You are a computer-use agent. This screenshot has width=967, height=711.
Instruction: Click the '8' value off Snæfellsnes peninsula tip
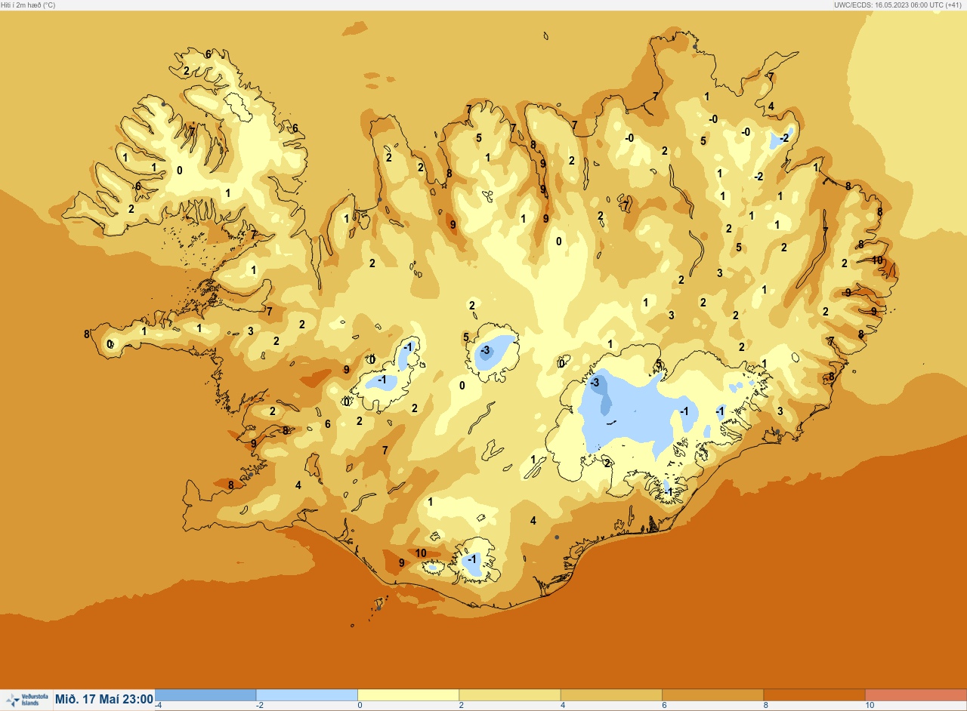(87, 334)
